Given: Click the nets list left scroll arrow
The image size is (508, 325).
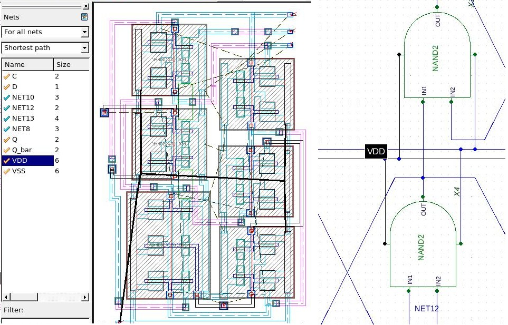Looking at the screenshot, I should coord(6,298).
